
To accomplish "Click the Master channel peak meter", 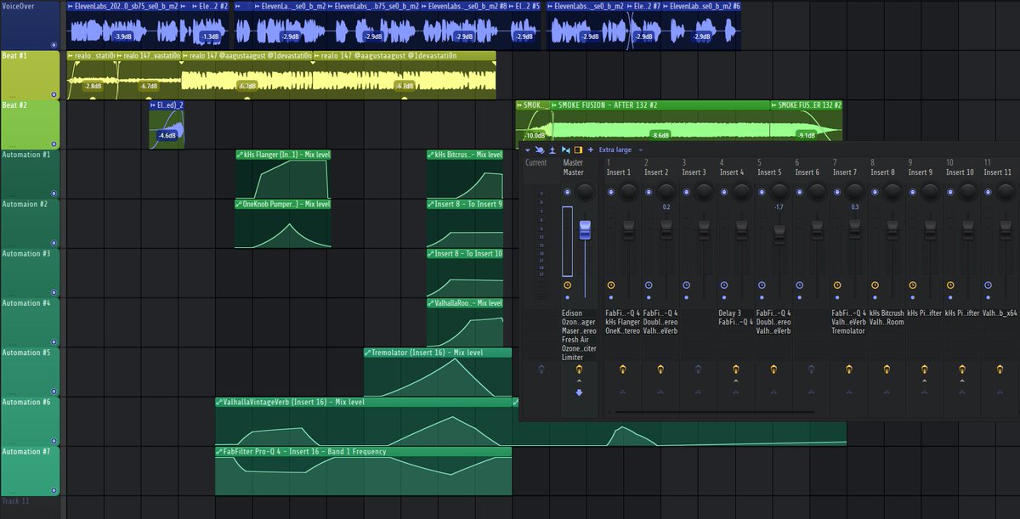I will (x=567, y=241).
